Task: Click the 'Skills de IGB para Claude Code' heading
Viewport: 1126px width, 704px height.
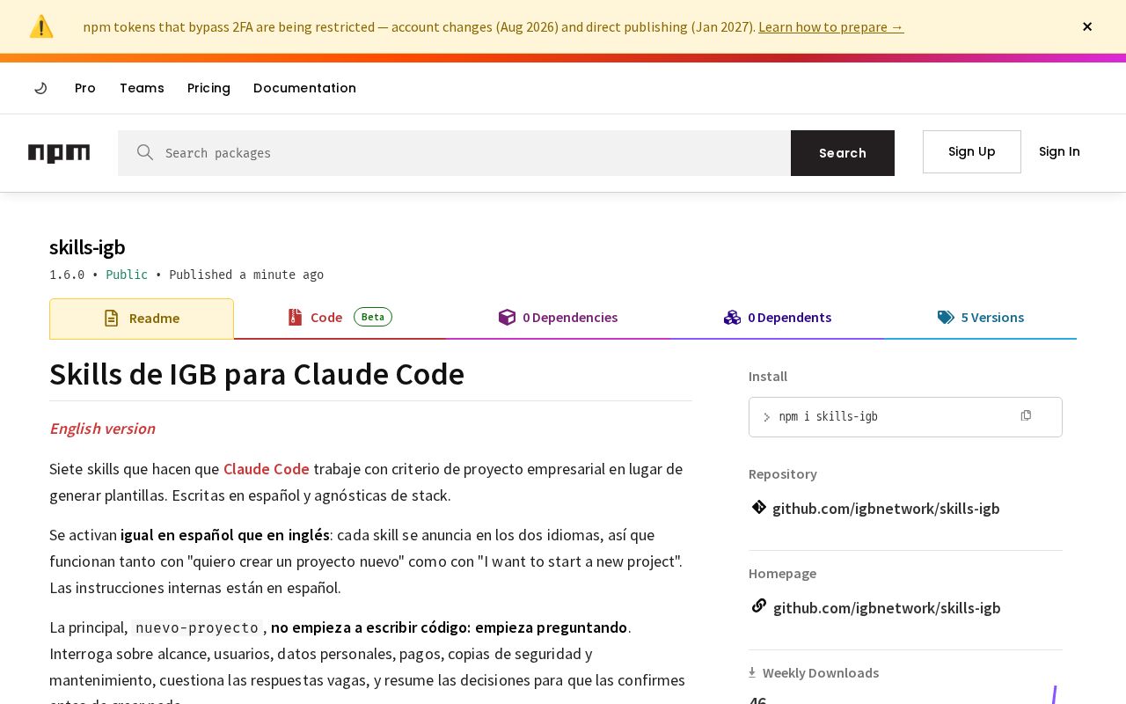Action: pos(257,375)
